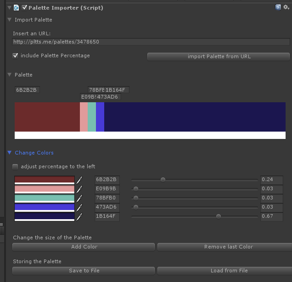This screenshot has width=292, height=282.
Task: Open the component settings gear menu
Action: point(286,7)
